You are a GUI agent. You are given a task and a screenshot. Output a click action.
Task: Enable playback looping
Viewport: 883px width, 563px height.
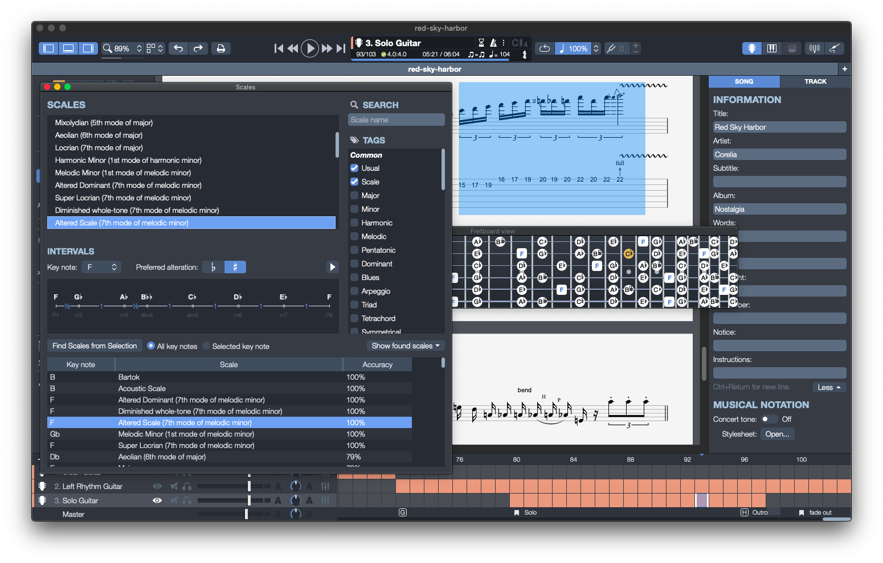(544, 48)
